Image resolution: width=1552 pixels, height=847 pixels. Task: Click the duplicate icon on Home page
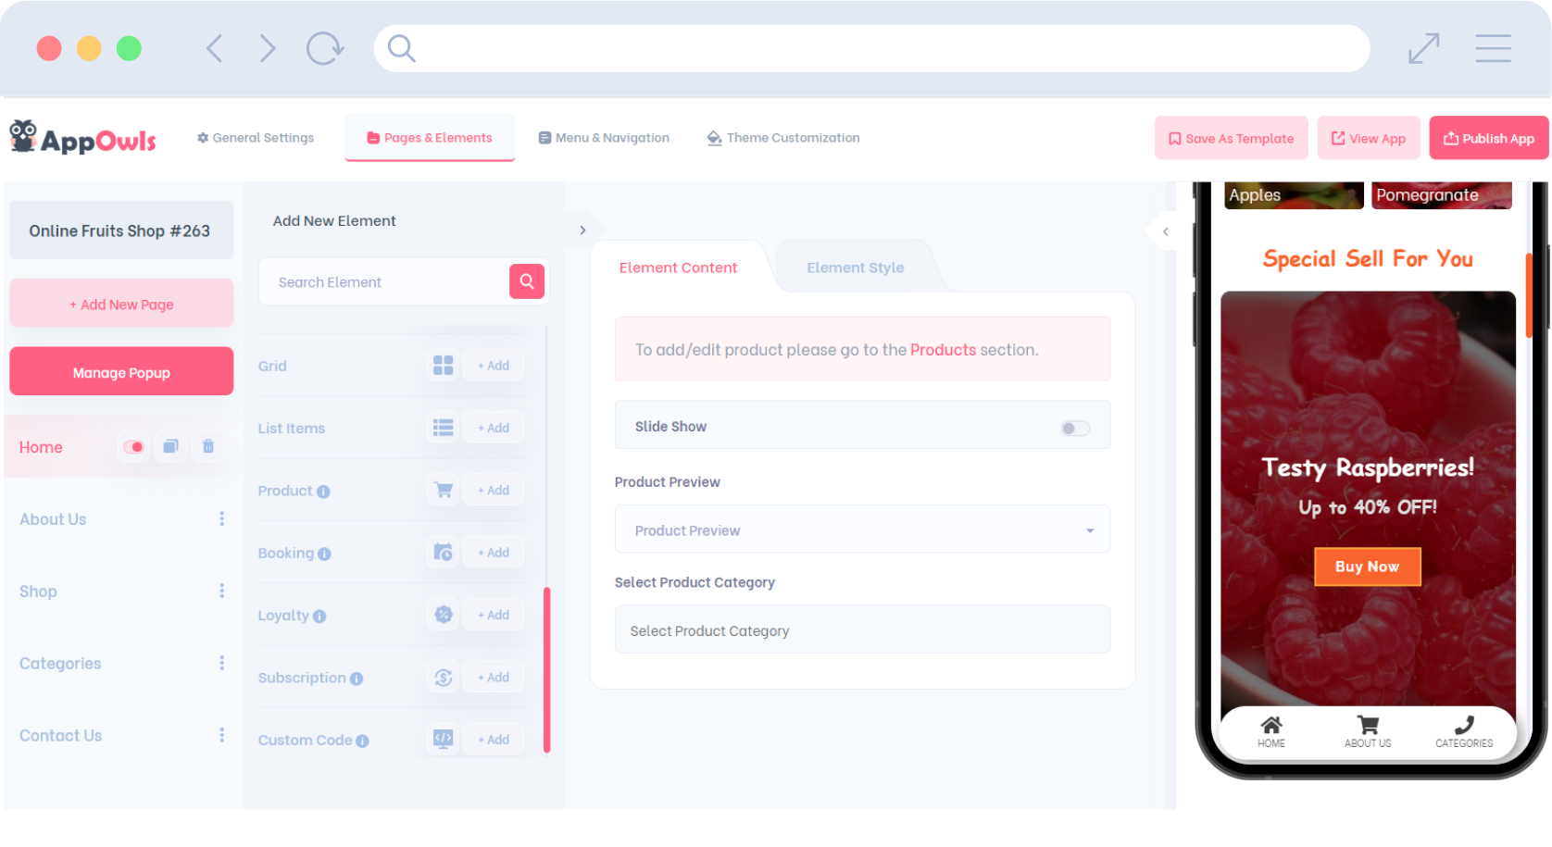coord(170,447)
